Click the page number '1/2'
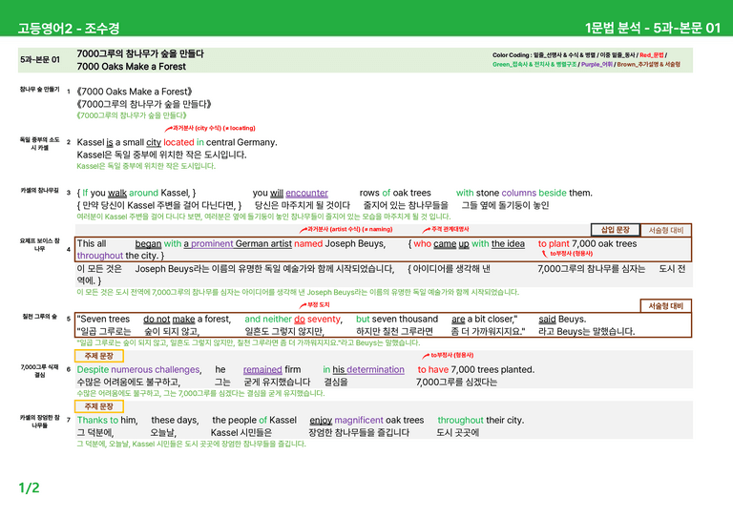This screenshot has width=733, height=518. coord(29,488)
